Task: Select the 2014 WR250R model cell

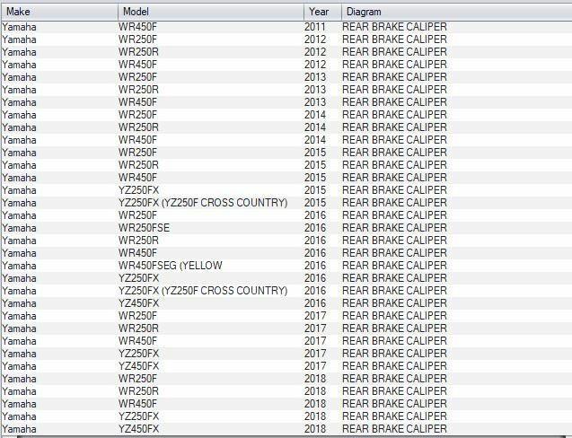Action: click(x=138, y=127)
